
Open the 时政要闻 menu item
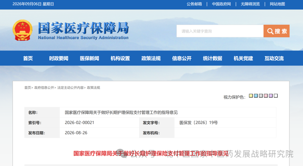(59, 58)
